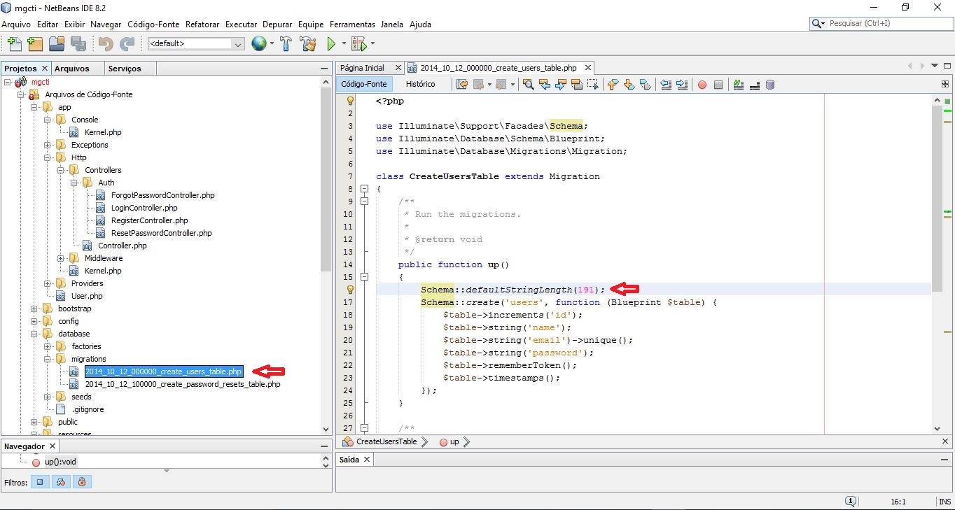This screenshot has width=955, height=510.
Task: Click Find Previous Occurrence editor icon
Action: [545, 85]
